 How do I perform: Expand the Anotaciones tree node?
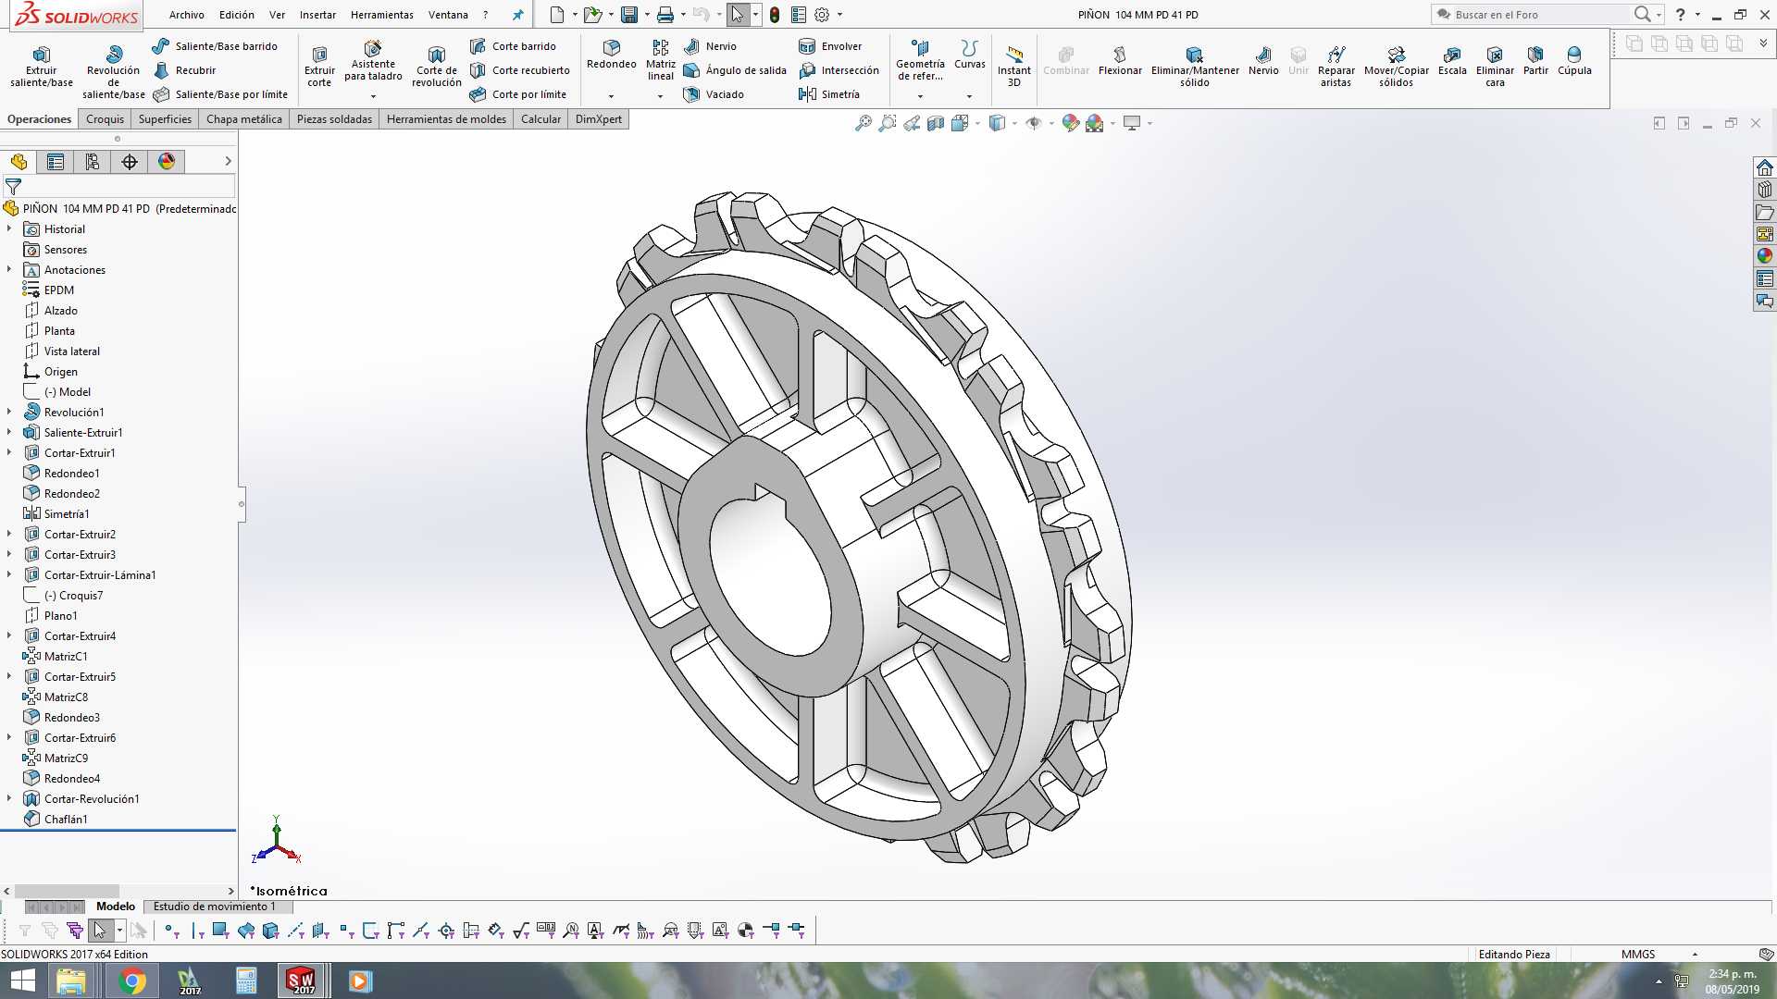[9, 269]
